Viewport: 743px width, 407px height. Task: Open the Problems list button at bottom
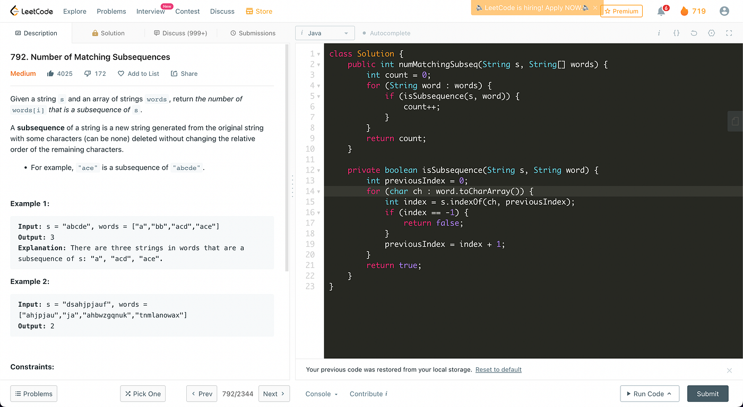tap(34, 394)
